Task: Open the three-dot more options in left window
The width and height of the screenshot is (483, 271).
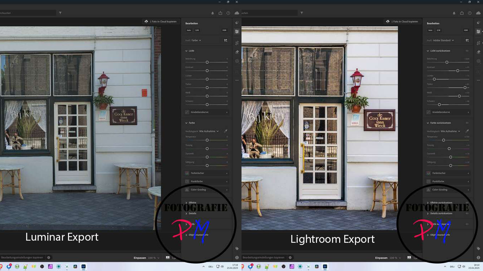Action: 237,80
